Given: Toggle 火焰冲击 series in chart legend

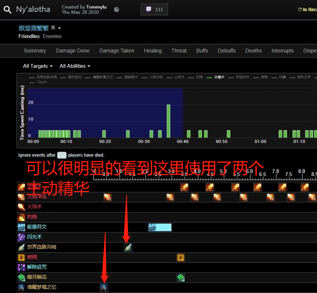Looking at the screenshot, I should click(x=152, y=77).
